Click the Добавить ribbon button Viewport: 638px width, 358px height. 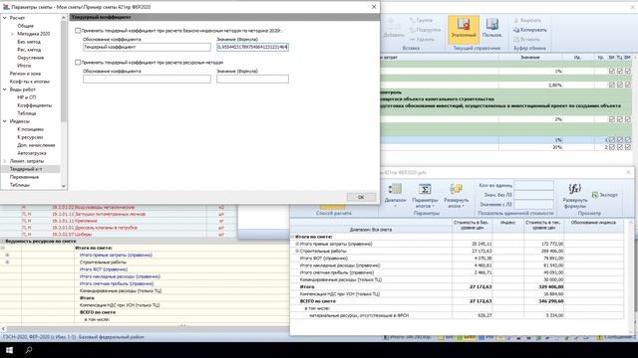tap(394, 29)
